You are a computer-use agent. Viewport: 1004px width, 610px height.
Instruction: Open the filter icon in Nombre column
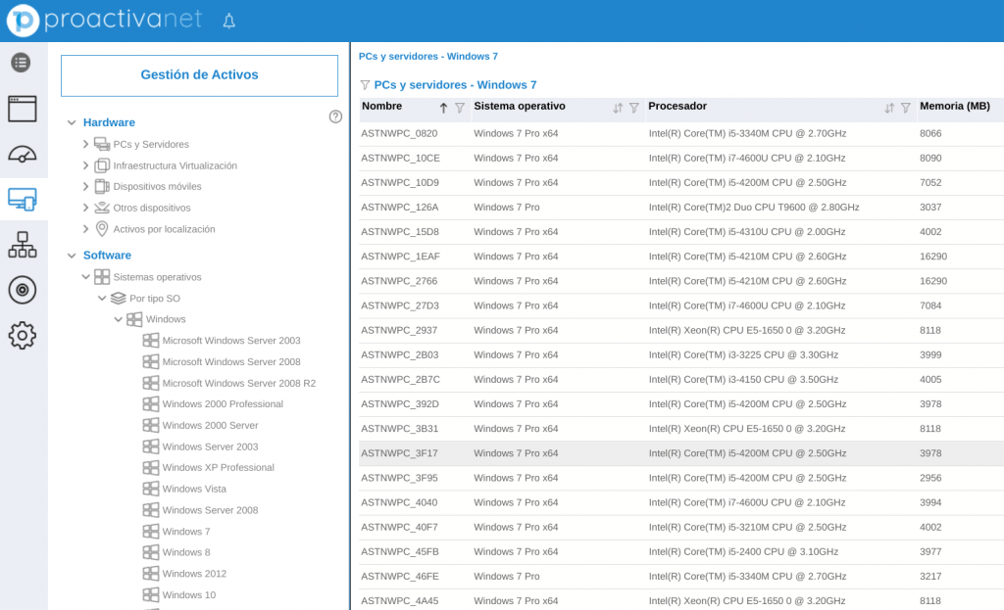coord(460,108)
